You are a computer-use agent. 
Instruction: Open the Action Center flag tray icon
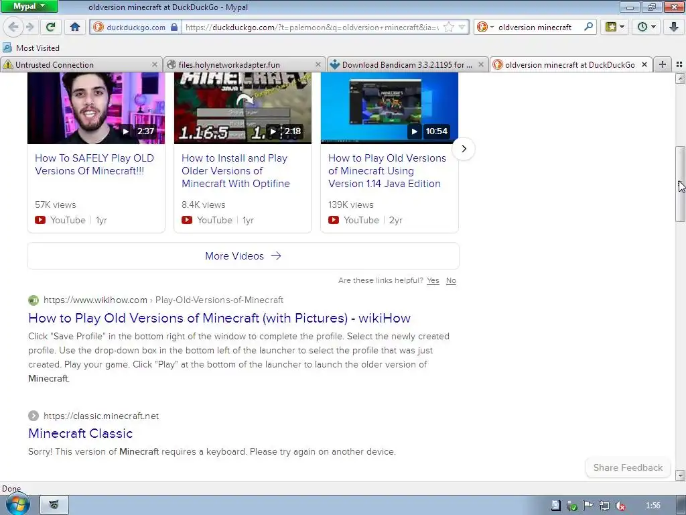tap(588, 506)
